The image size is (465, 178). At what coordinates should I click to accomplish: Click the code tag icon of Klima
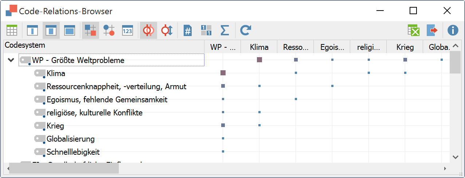pos(40,74)
